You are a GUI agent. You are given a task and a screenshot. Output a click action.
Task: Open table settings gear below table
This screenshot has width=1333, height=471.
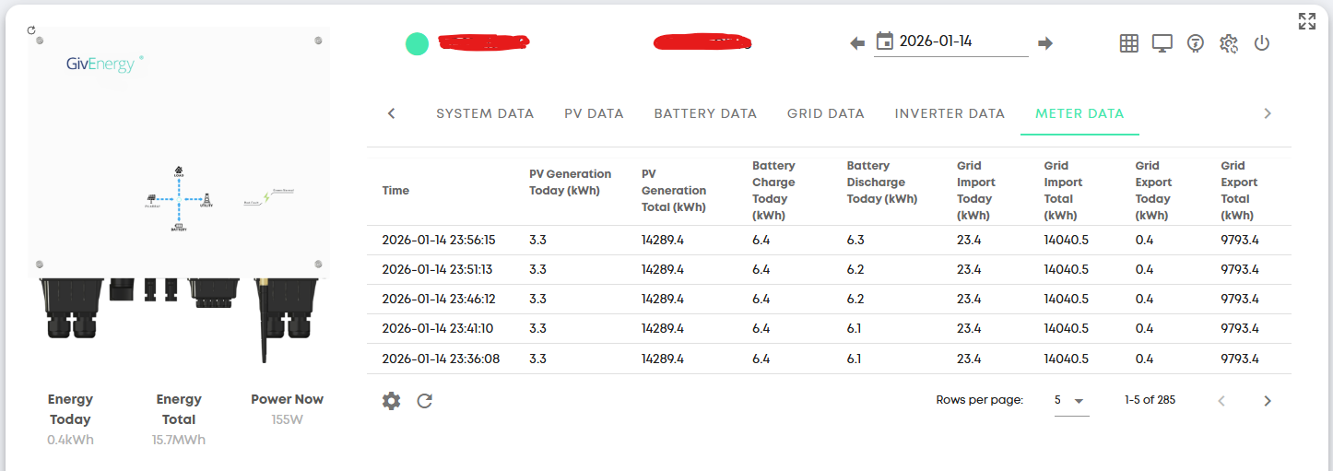click(392, 401)
